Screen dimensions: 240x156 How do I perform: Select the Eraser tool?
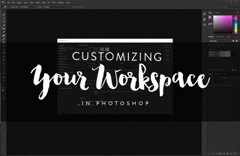coord(3,49)
